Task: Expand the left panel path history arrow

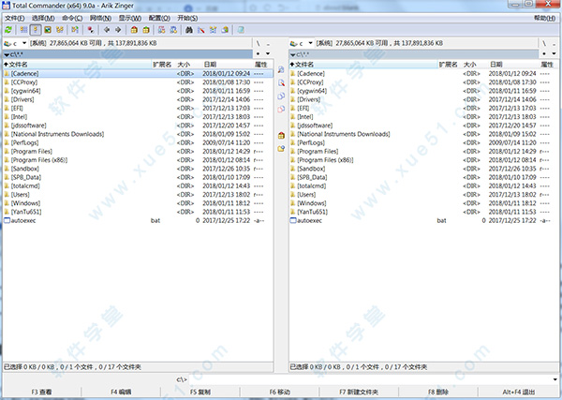Action: point(270,54)
